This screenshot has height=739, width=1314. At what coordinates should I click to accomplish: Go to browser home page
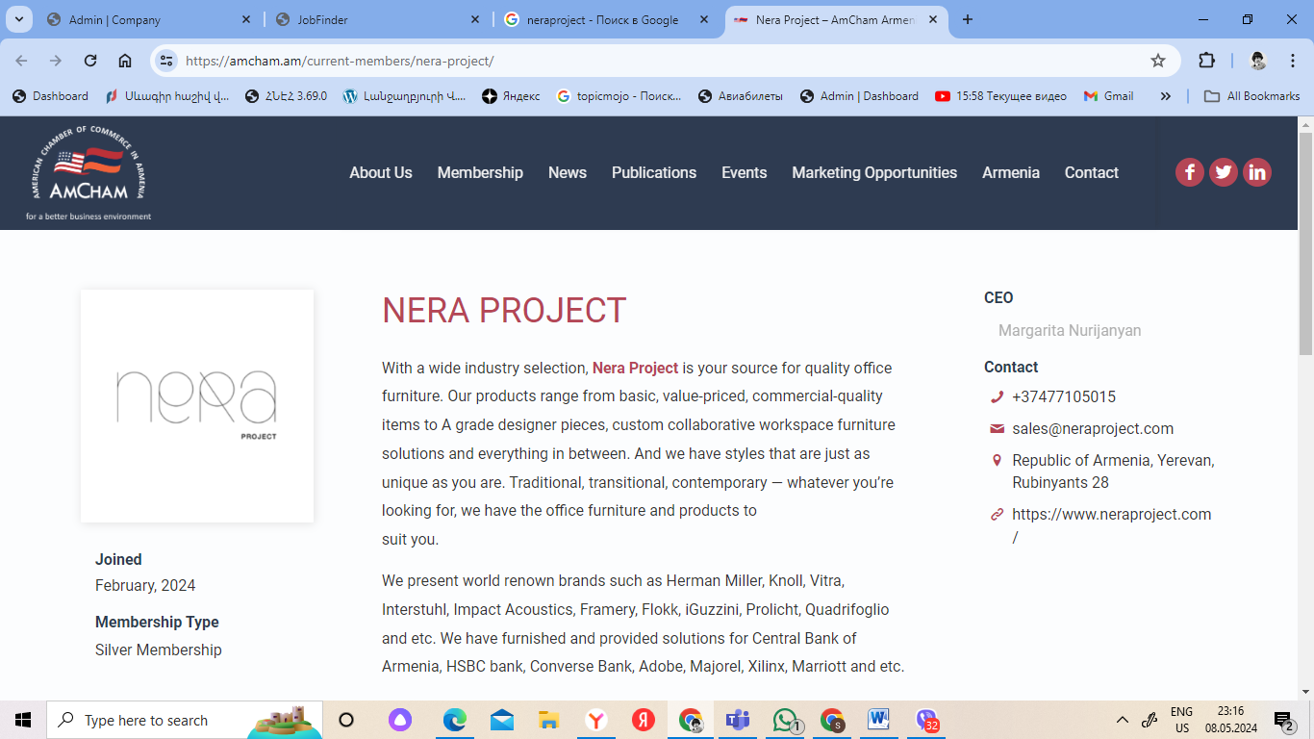125,61
